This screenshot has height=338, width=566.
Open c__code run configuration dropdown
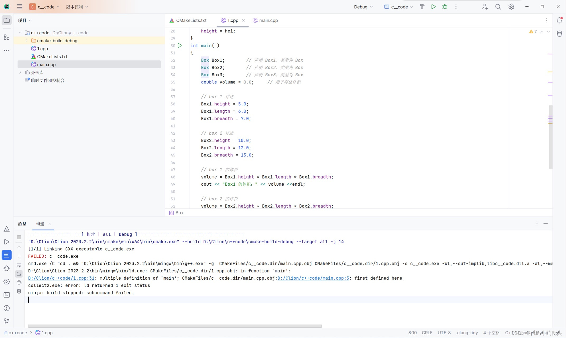coord(398,7)
